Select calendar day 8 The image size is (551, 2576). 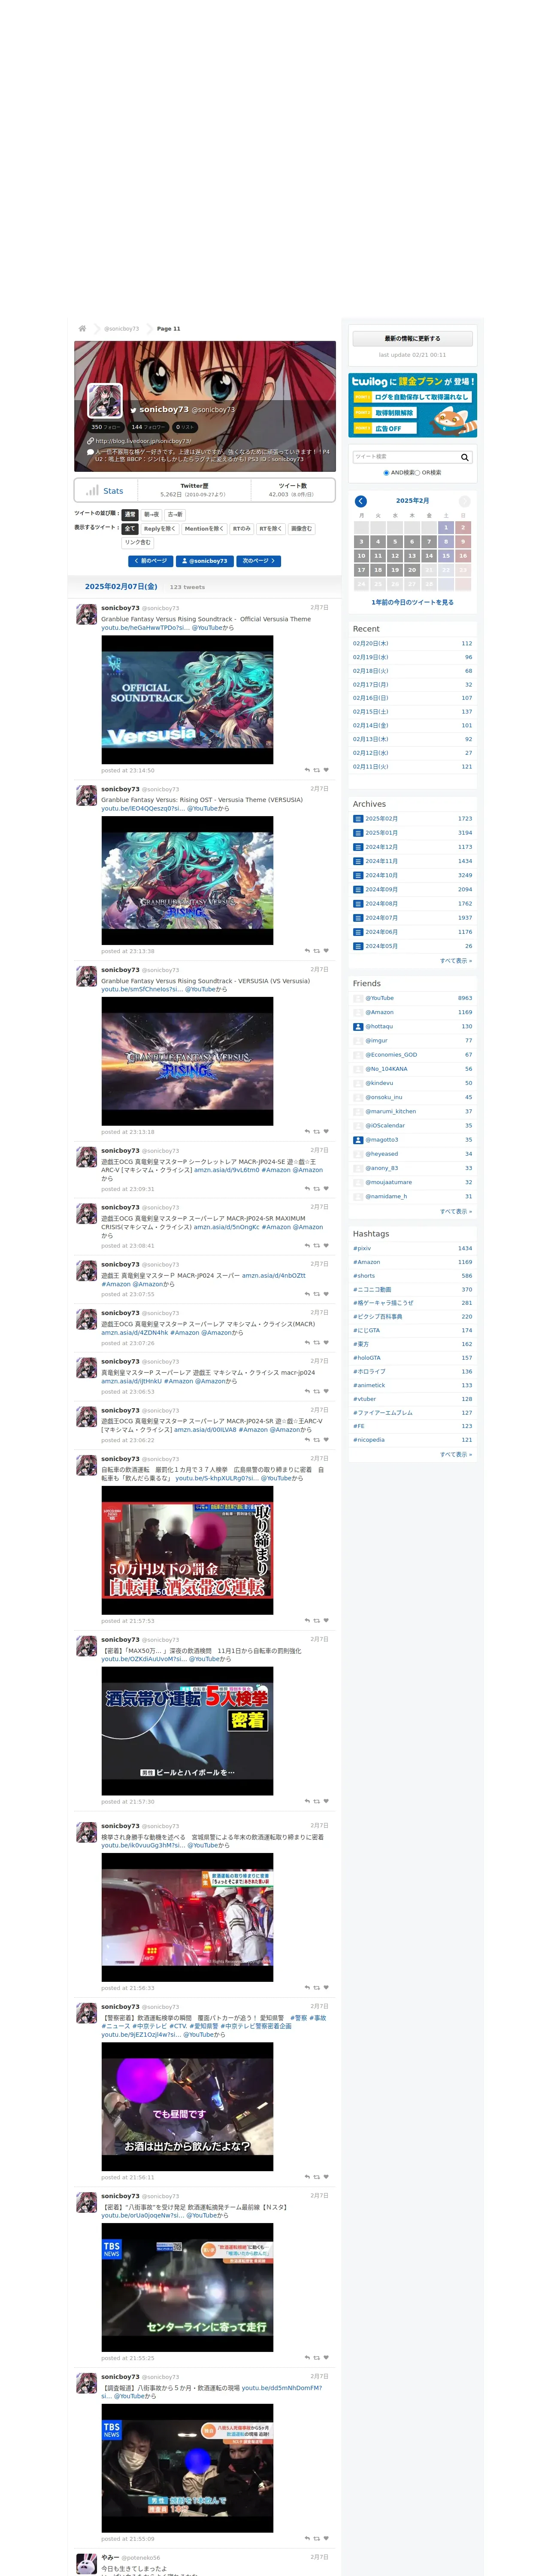pos(446,541)
